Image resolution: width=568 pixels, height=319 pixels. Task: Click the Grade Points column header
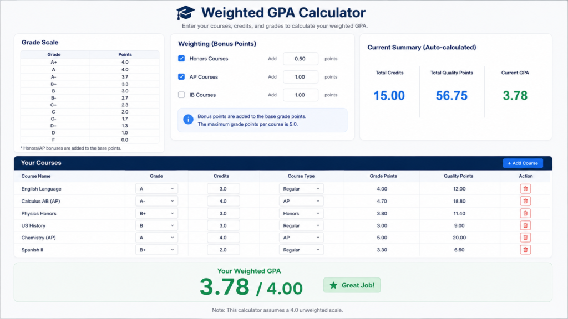coord(383,176)
